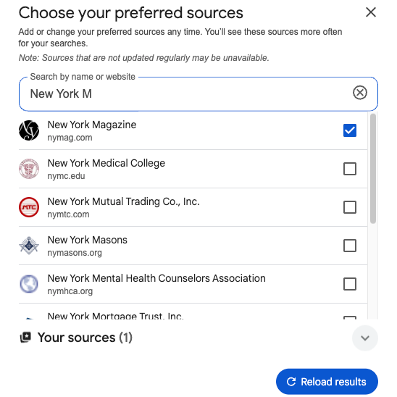The height and width of the screenshot is (397, 397).
Task: Clear the search field with the X icon
Action: coord(360,93)
